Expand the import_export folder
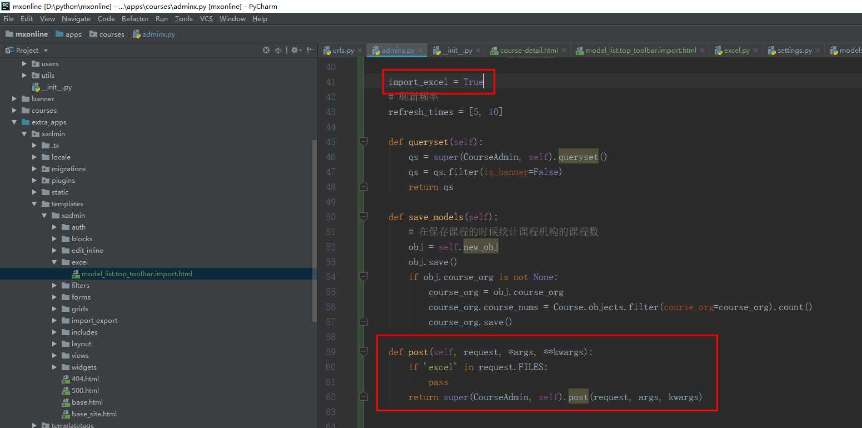The width and height of the screenshot is (862, 428). pyautogui.click(x=54, y=320)
